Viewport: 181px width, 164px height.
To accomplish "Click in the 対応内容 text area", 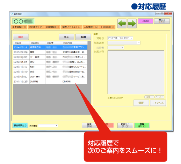I will coord(136,72).
